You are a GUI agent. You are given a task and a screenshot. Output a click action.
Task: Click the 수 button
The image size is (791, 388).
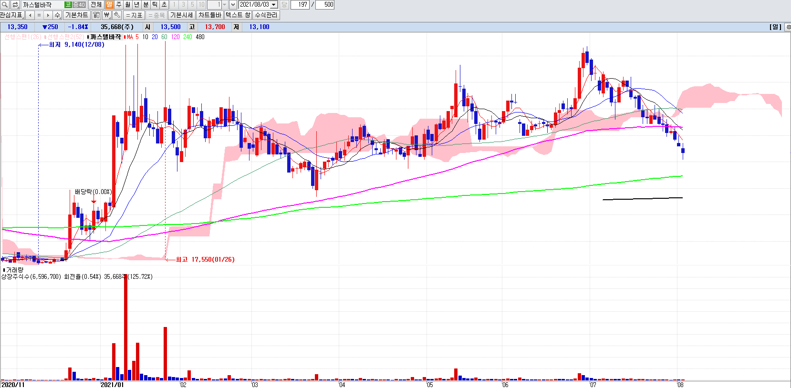(57, 15)
